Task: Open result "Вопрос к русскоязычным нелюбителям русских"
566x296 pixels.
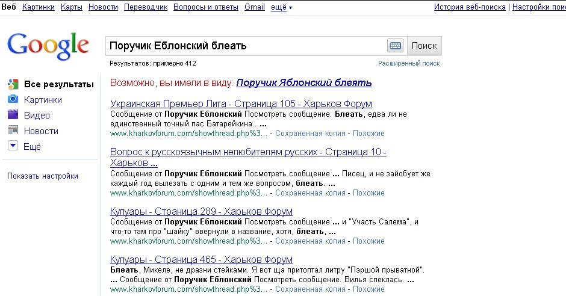Action: [x=248, y=157]
